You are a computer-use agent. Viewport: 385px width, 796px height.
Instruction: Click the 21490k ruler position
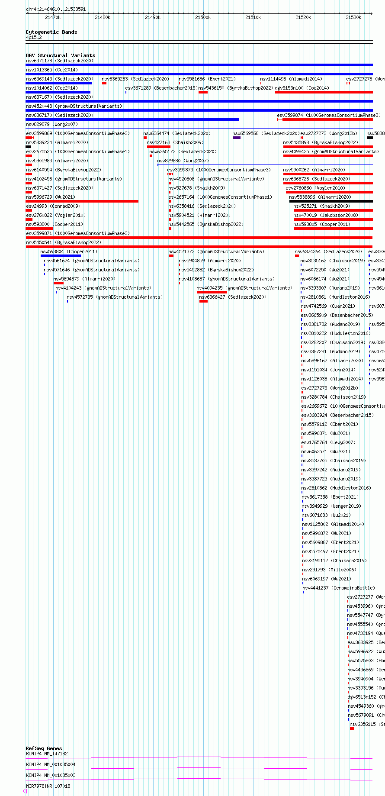point(153,17)
